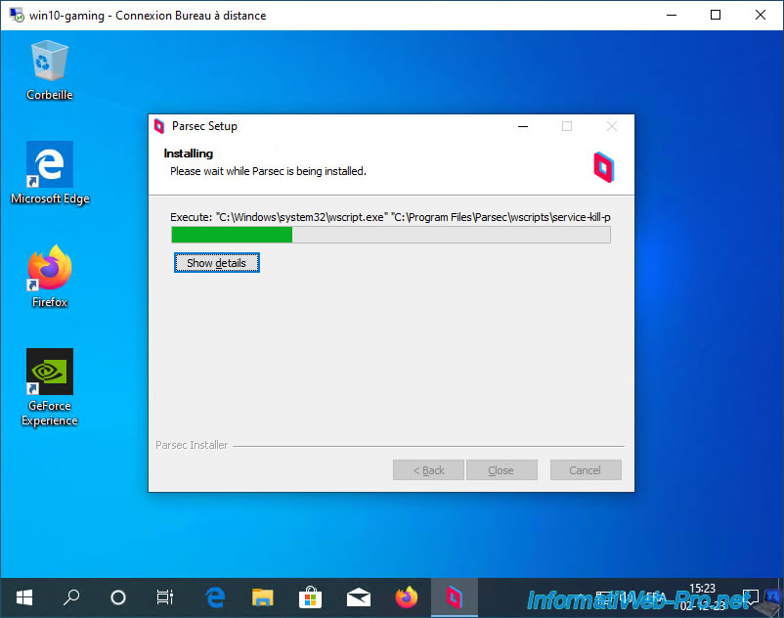784x618 pixels.
Task: Open the taskbar search magnifier
Action: (x=71, y=597)
